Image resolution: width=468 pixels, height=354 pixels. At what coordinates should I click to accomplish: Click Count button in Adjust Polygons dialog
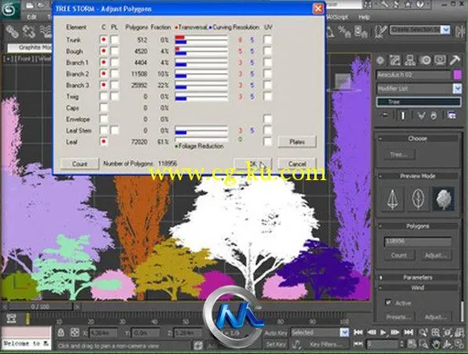pyautogui.click(x=80, y=164)
